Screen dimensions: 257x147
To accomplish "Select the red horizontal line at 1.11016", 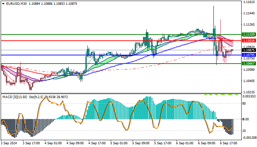I will tap(121, 41).
